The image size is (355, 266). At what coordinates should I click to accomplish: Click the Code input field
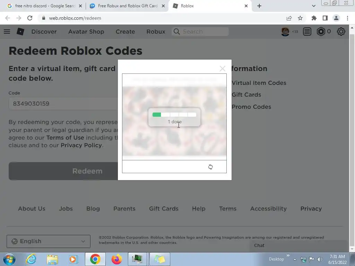point(63,104)
